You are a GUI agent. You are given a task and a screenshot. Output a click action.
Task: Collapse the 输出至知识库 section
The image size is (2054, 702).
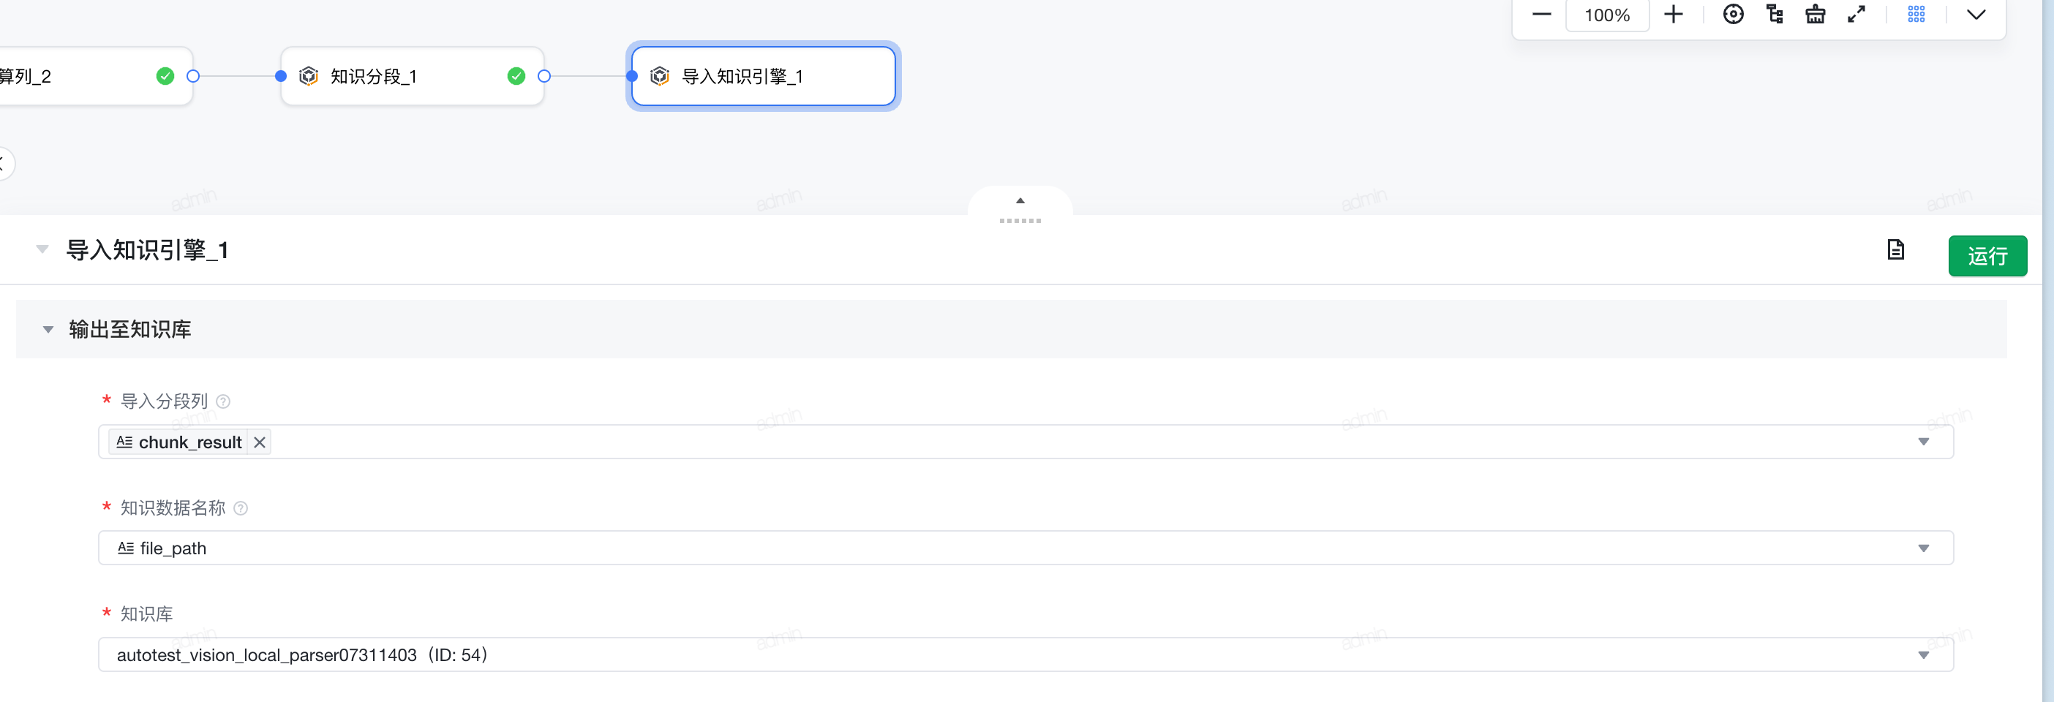(48, 329)
